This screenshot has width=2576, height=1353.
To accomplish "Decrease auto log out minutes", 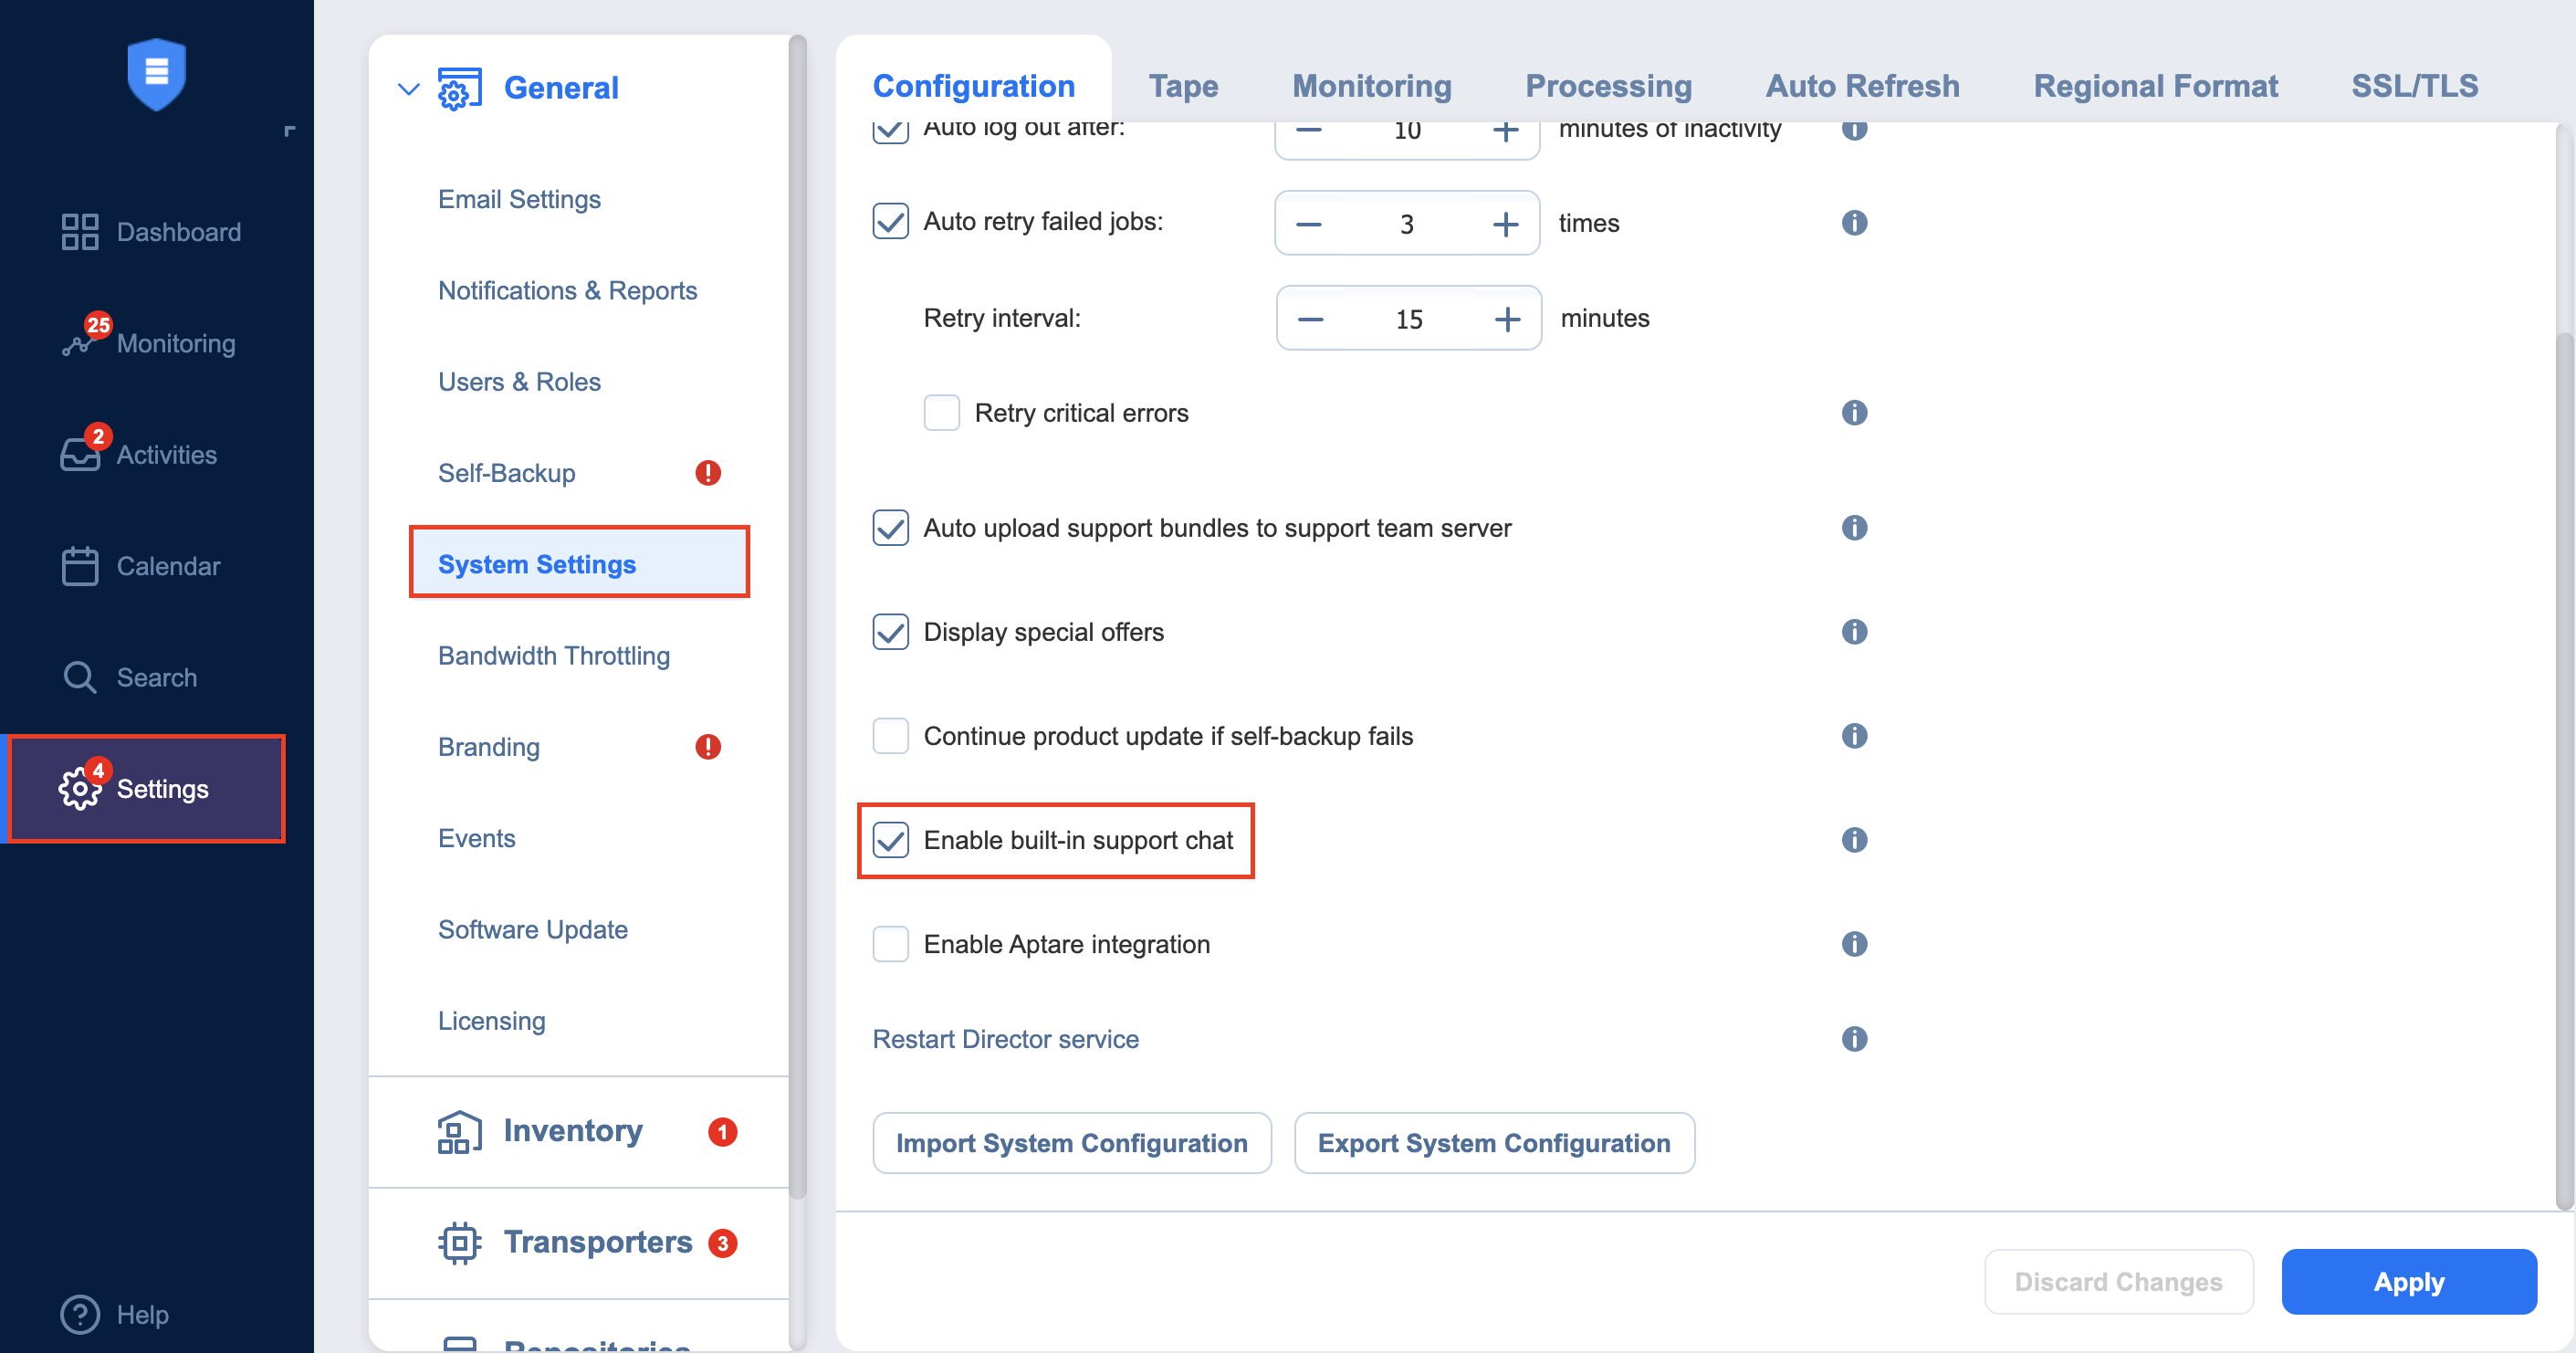I will pos(1308,131).
